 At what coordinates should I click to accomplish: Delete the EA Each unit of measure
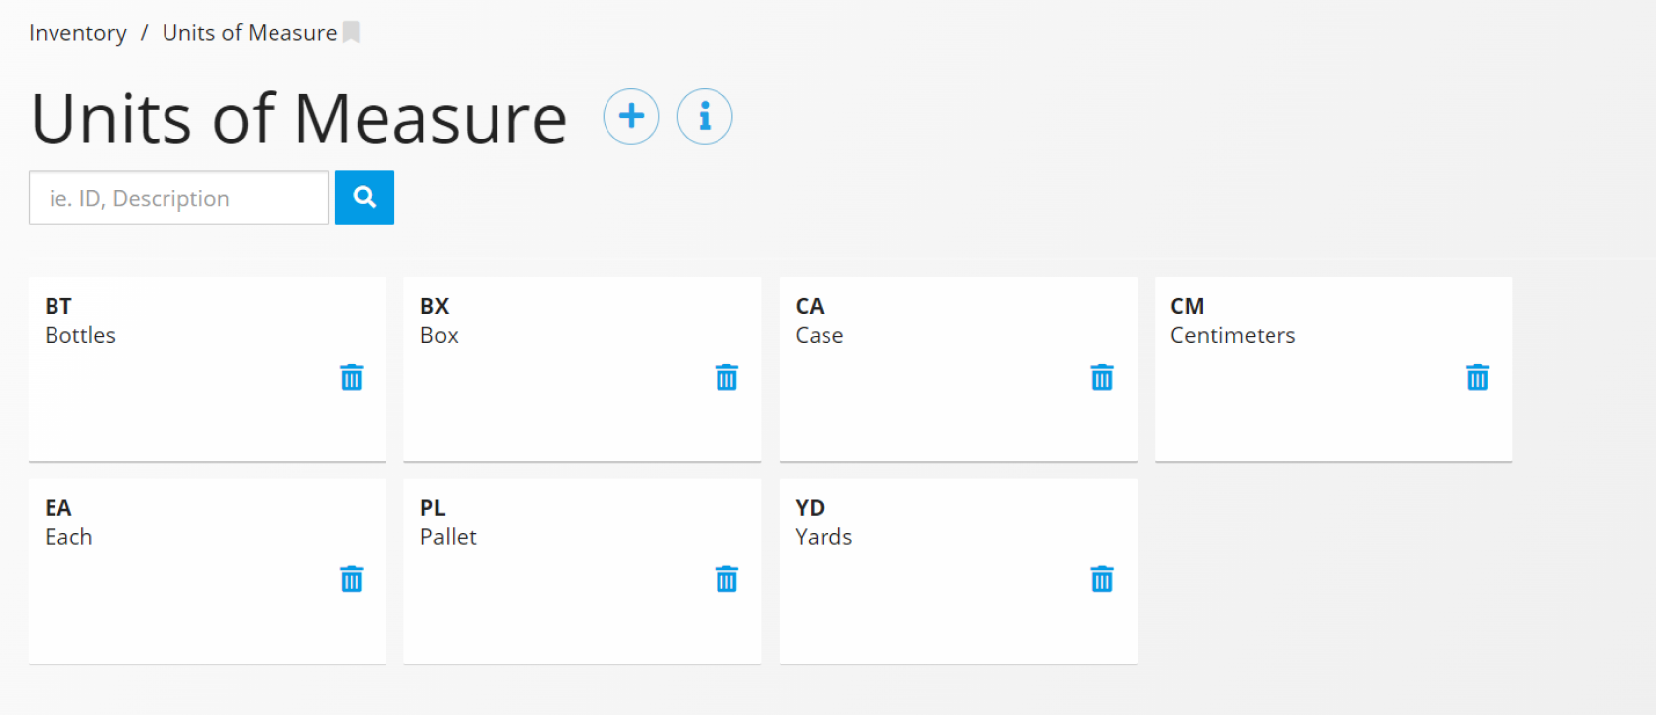351,579
